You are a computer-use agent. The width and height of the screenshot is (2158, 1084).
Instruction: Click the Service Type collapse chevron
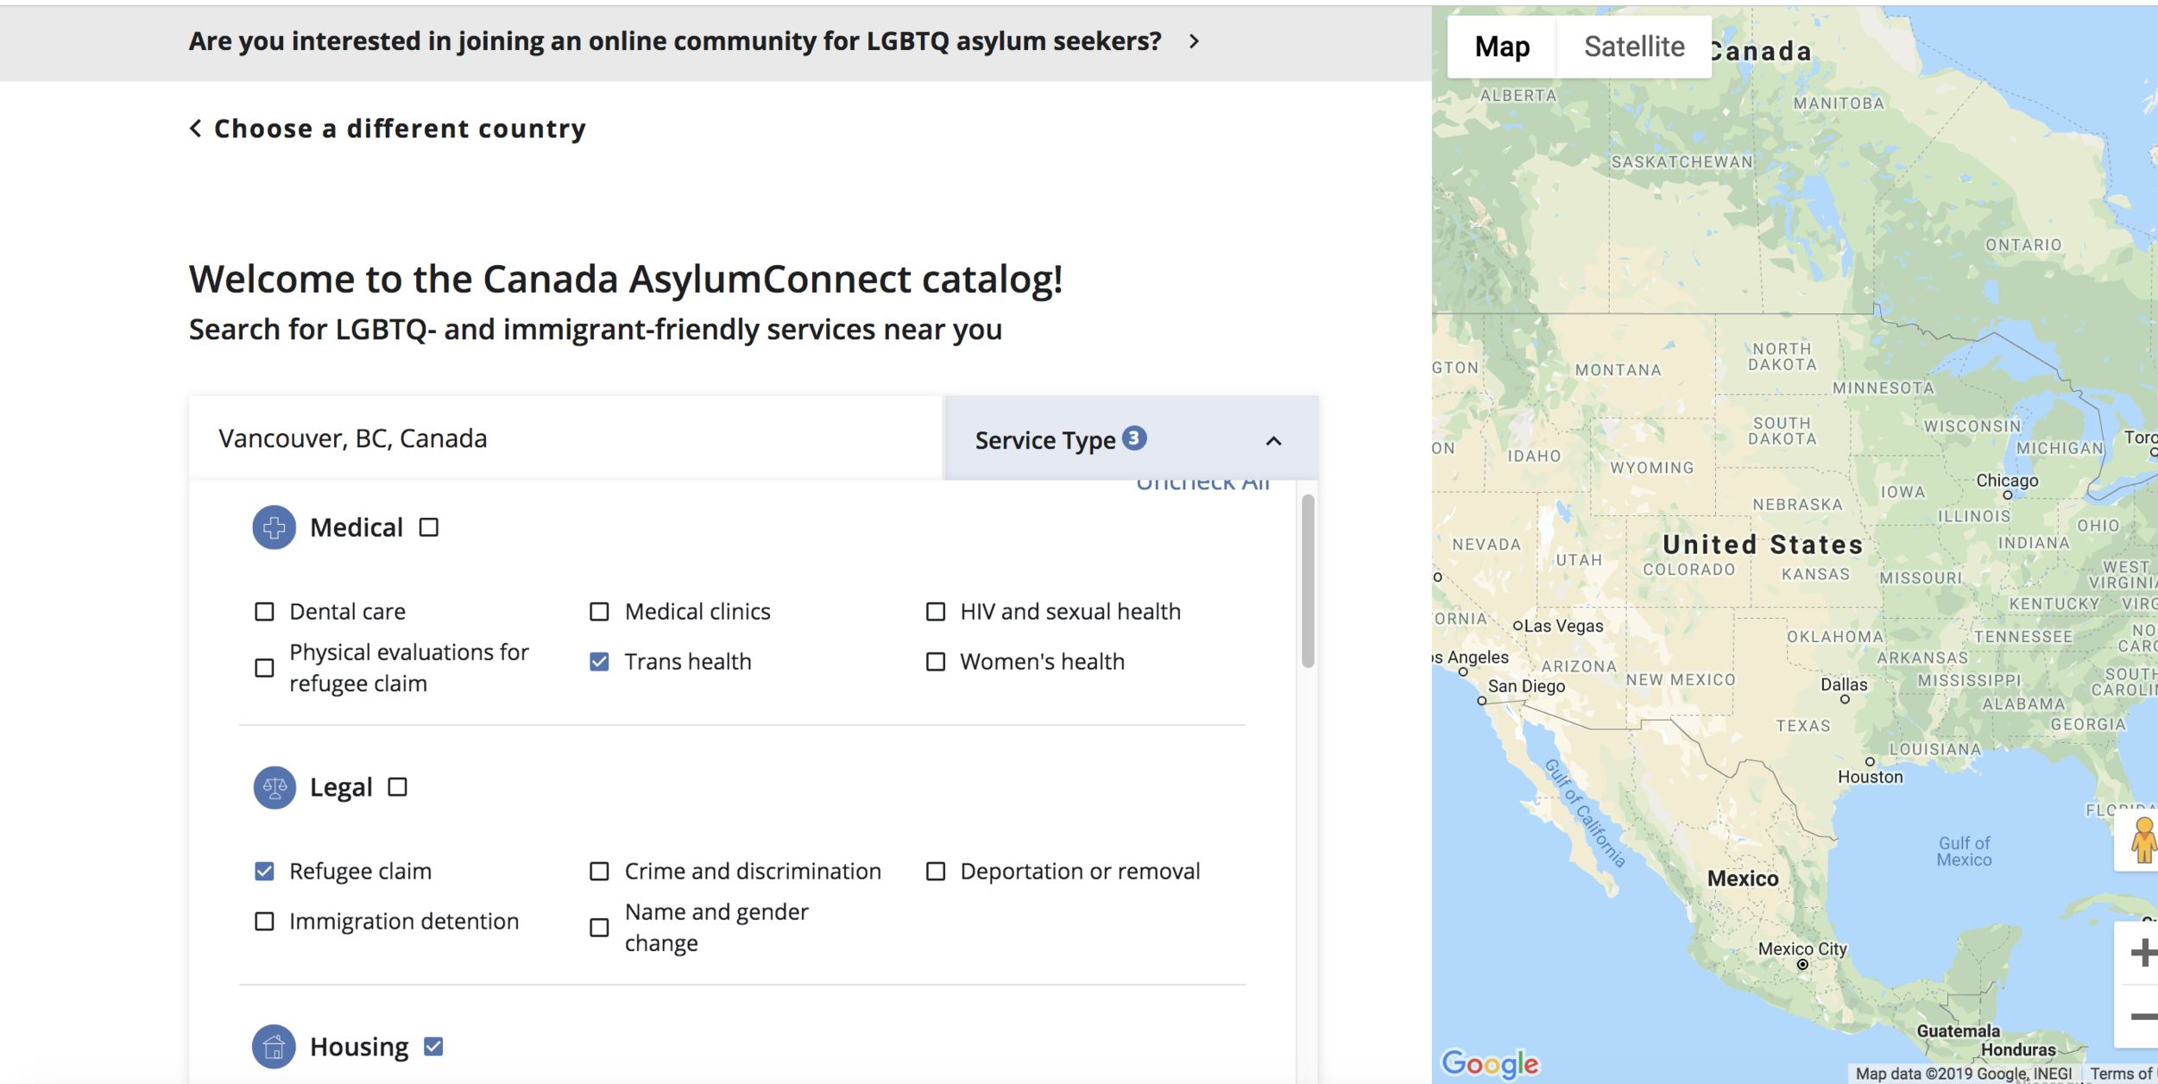tap(1274, 441)
